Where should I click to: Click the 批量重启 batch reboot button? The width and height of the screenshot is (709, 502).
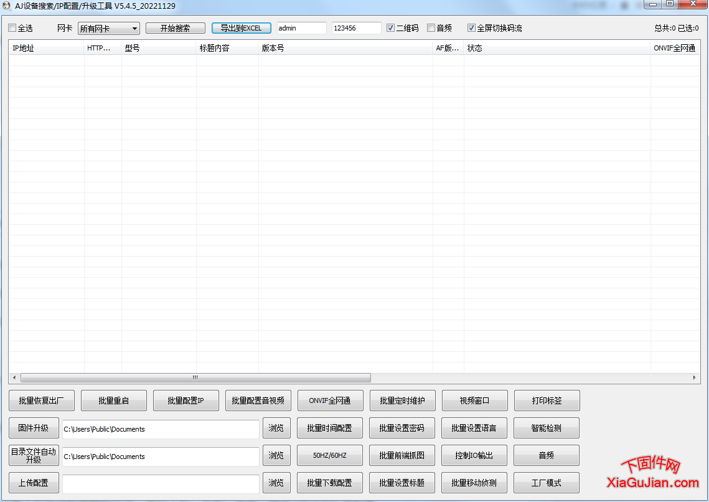[113, 400]
